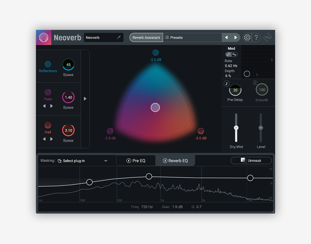Click the Reflections Space knob showing 45

coord(68,65)
